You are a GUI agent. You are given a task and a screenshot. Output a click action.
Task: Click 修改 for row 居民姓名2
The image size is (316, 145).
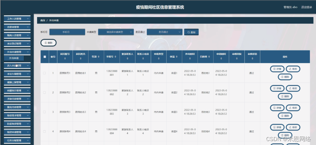coord(293,88)
